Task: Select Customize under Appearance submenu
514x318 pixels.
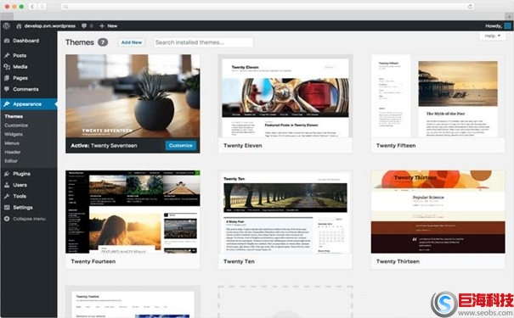Action: coord(16,126)
